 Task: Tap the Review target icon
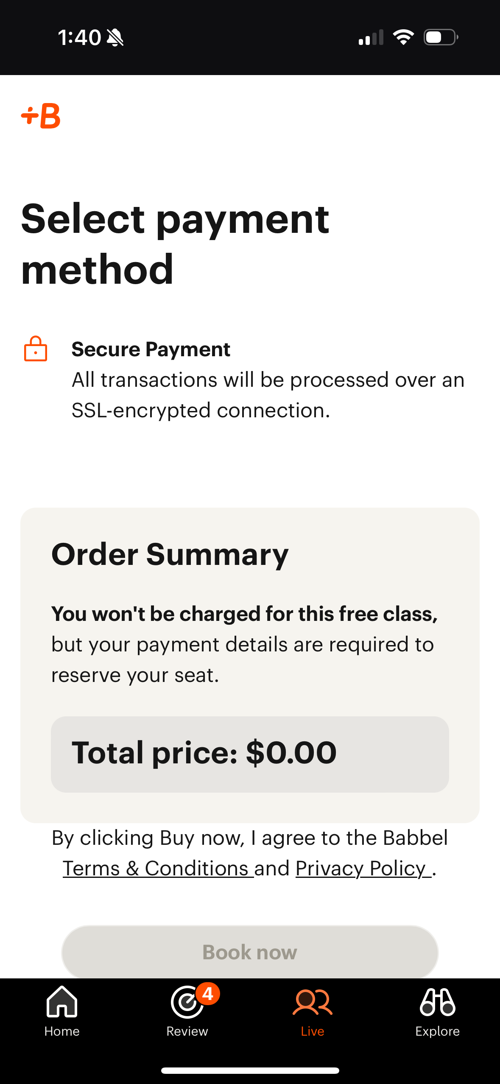click(x=187, y=1001)
